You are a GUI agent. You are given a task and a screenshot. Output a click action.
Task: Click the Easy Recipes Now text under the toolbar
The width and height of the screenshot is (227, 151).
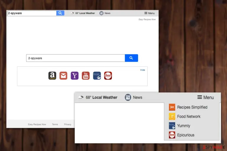147,20
